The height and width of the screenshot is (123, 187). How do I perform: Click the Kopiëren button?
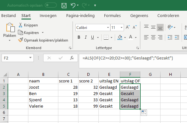[28, 33]
